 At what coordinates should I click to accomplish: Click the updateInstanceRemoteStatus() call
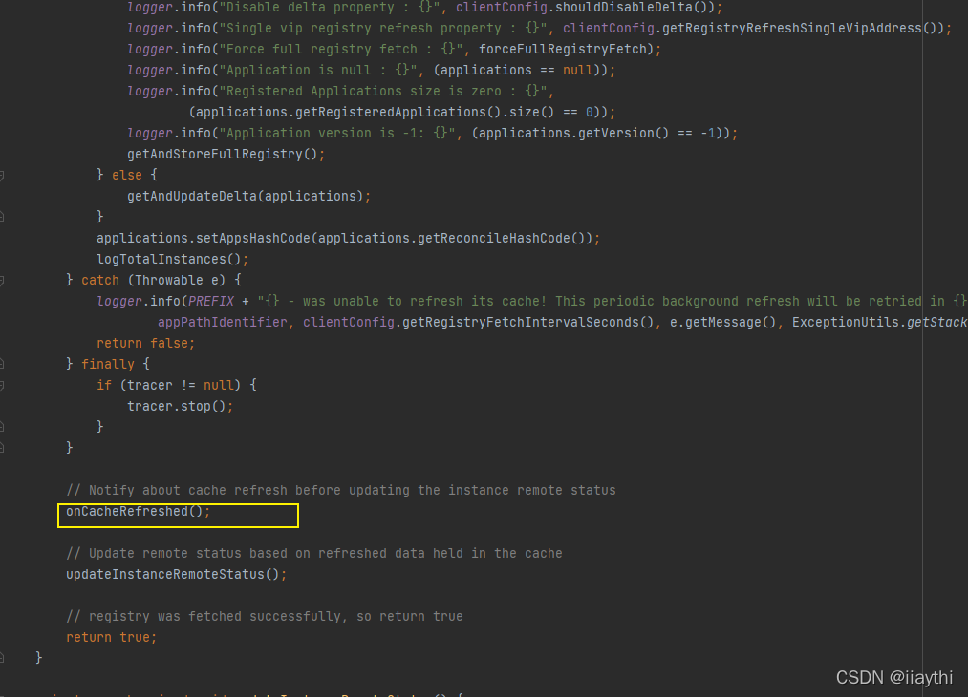(176, 574)
